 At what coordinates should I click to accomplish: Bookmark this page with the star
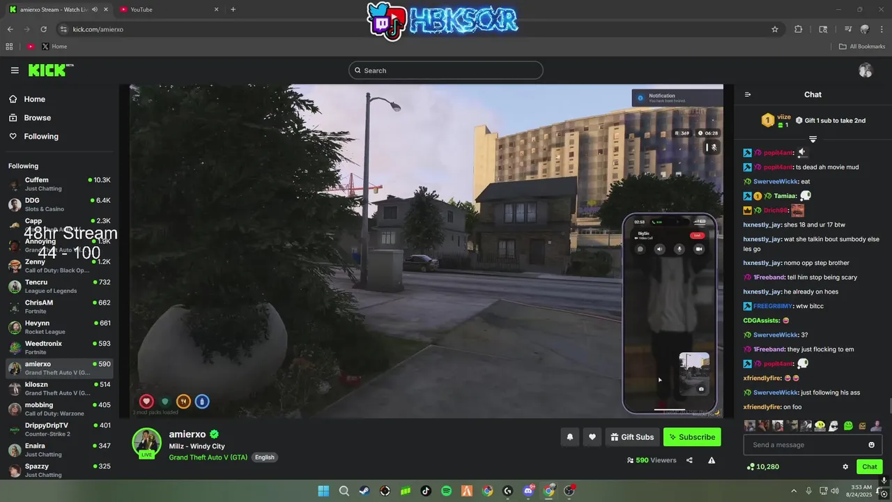(774, 29)
